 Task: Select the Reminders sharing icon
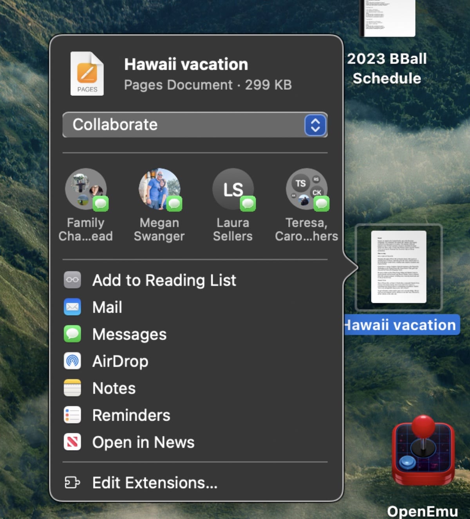point(72,415)
